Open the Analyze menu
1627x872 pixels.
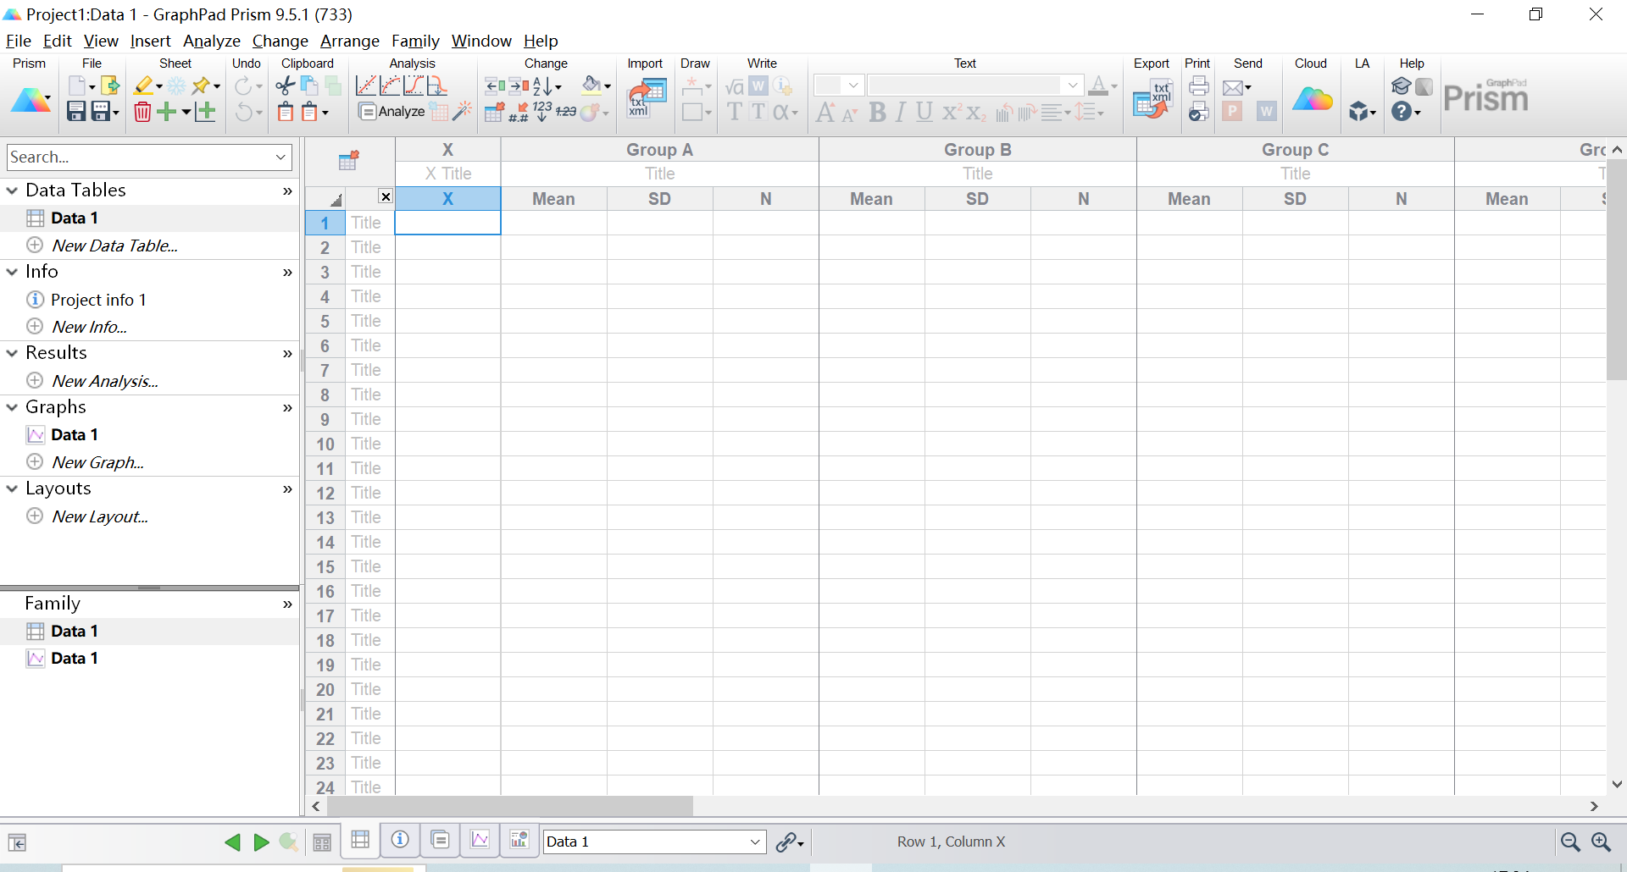pyautogui.click(x=211, y=41)
